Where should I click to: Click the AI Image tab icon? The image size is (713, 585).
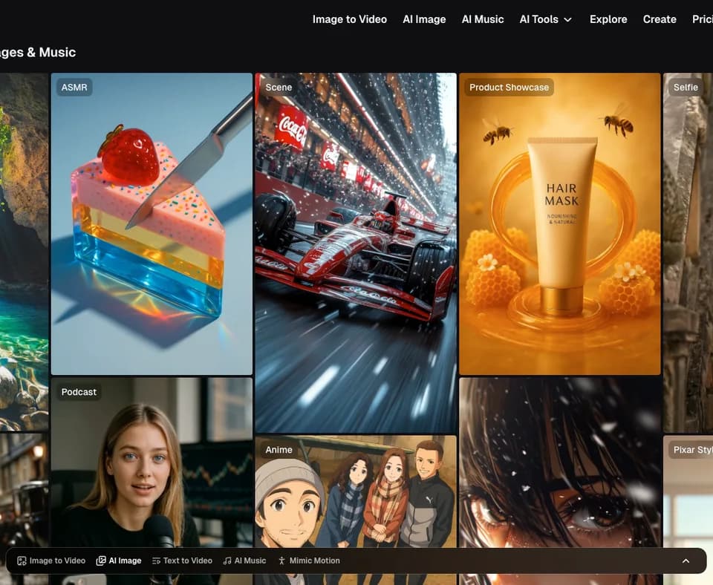coord(101,561)
